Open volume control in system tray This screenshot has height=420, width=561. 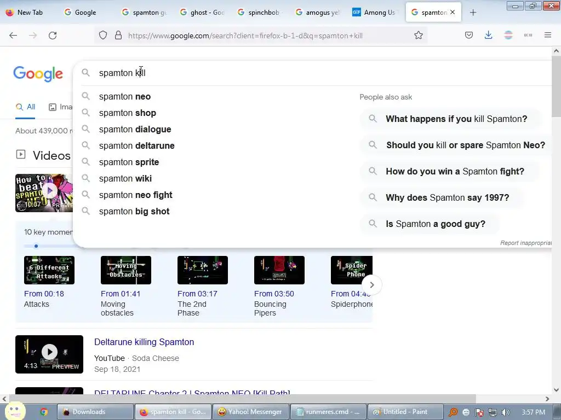point(506,412)
